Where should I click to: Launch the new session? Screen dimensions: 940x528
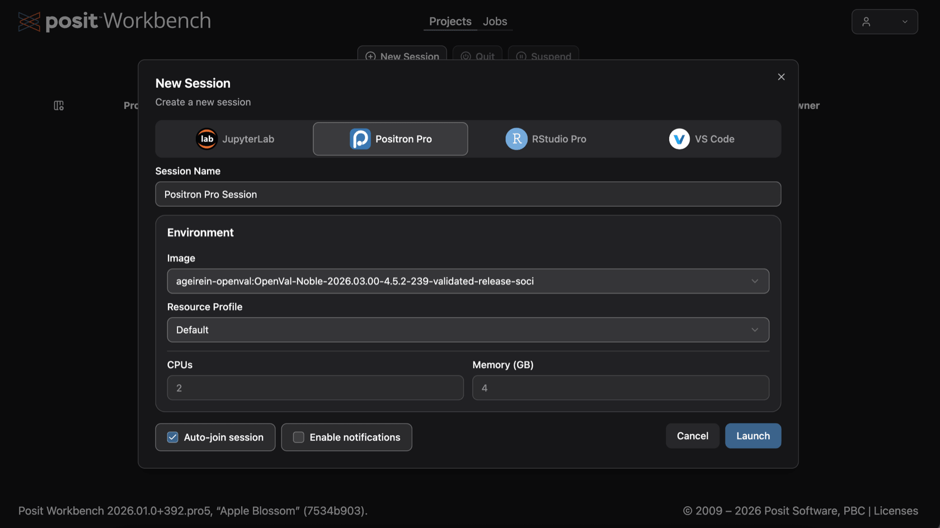click(x=753, y=436)
